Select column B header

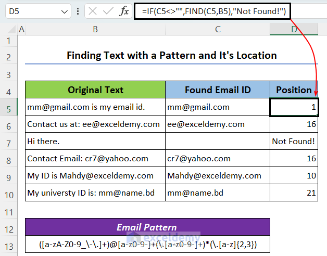95,29
